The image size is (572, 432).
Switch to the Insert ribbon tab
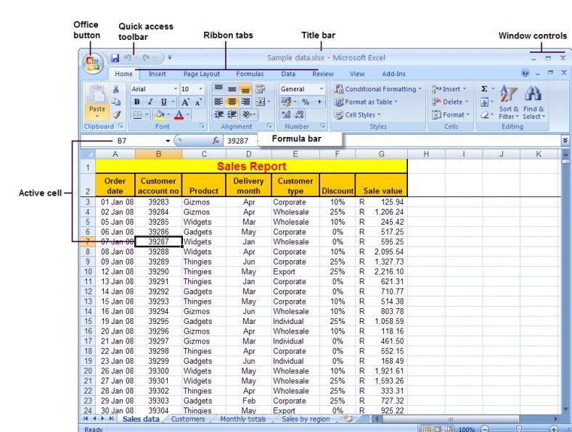[158, 74]
